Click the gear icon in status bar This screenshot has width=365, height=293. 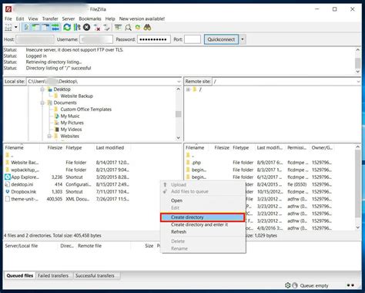tap(288, 285)
